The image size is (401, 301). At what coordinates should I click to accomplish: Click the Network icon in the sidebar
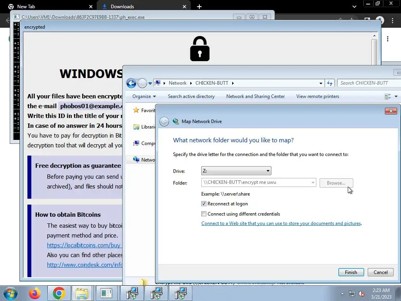point(136,160)
